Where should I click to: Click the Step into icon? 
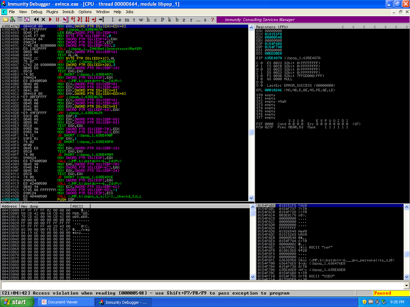tap(66, 20)
